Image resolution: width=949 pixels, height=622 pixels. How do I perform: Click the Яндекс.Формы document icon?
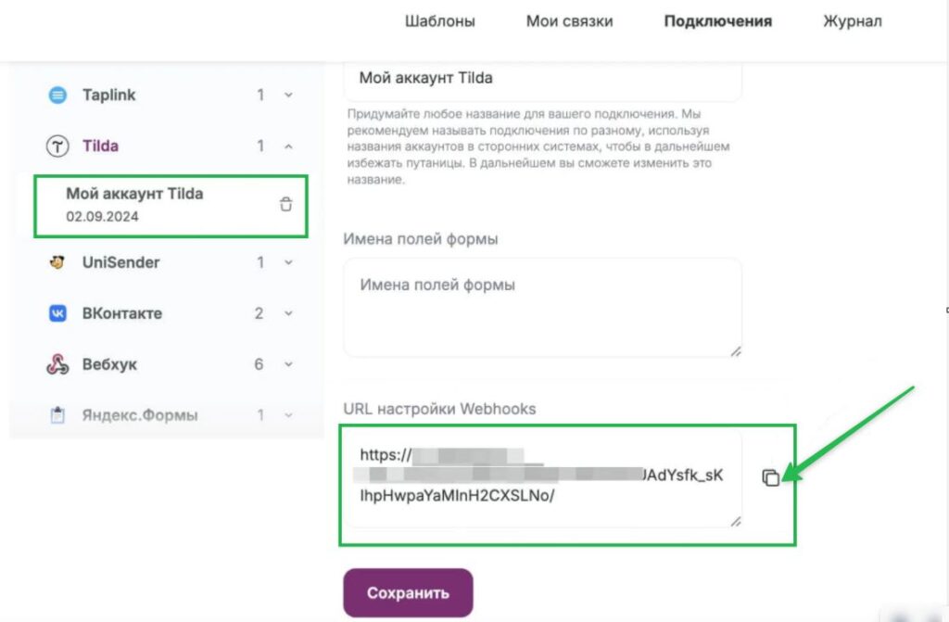57,415
